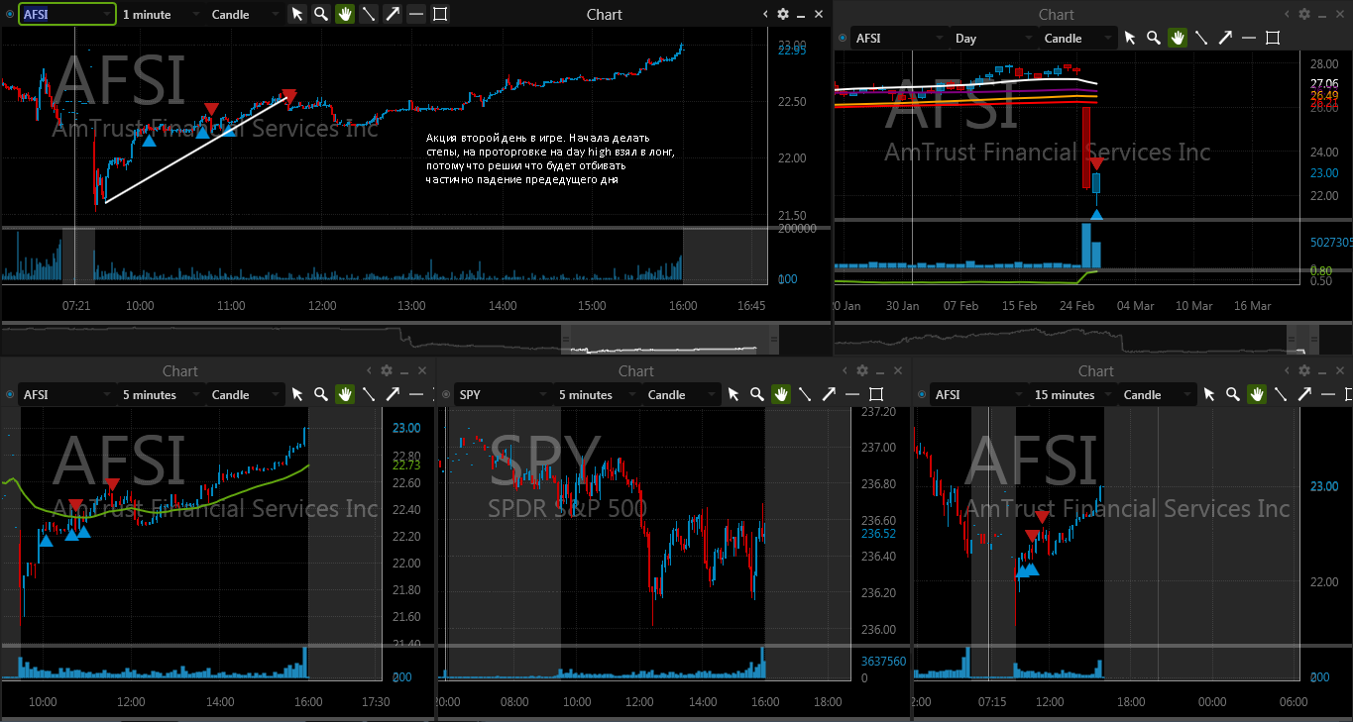Activate the hand pan tool in Day chart
The image size is (1353, 722).
[1178, 38]
